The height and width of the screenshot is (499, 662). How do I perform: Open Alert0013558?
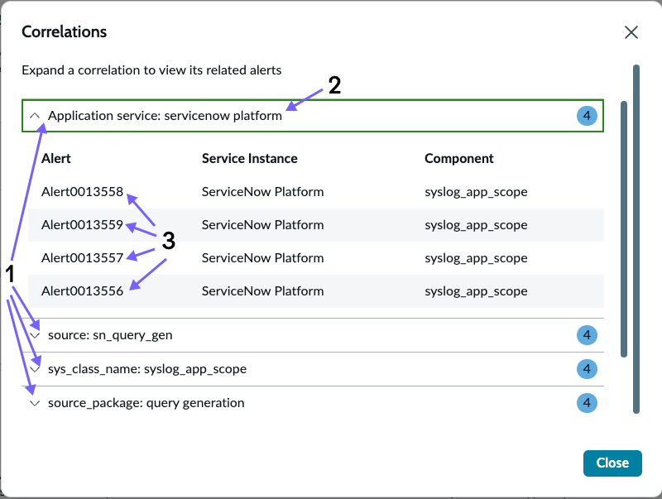coord(82,192)
